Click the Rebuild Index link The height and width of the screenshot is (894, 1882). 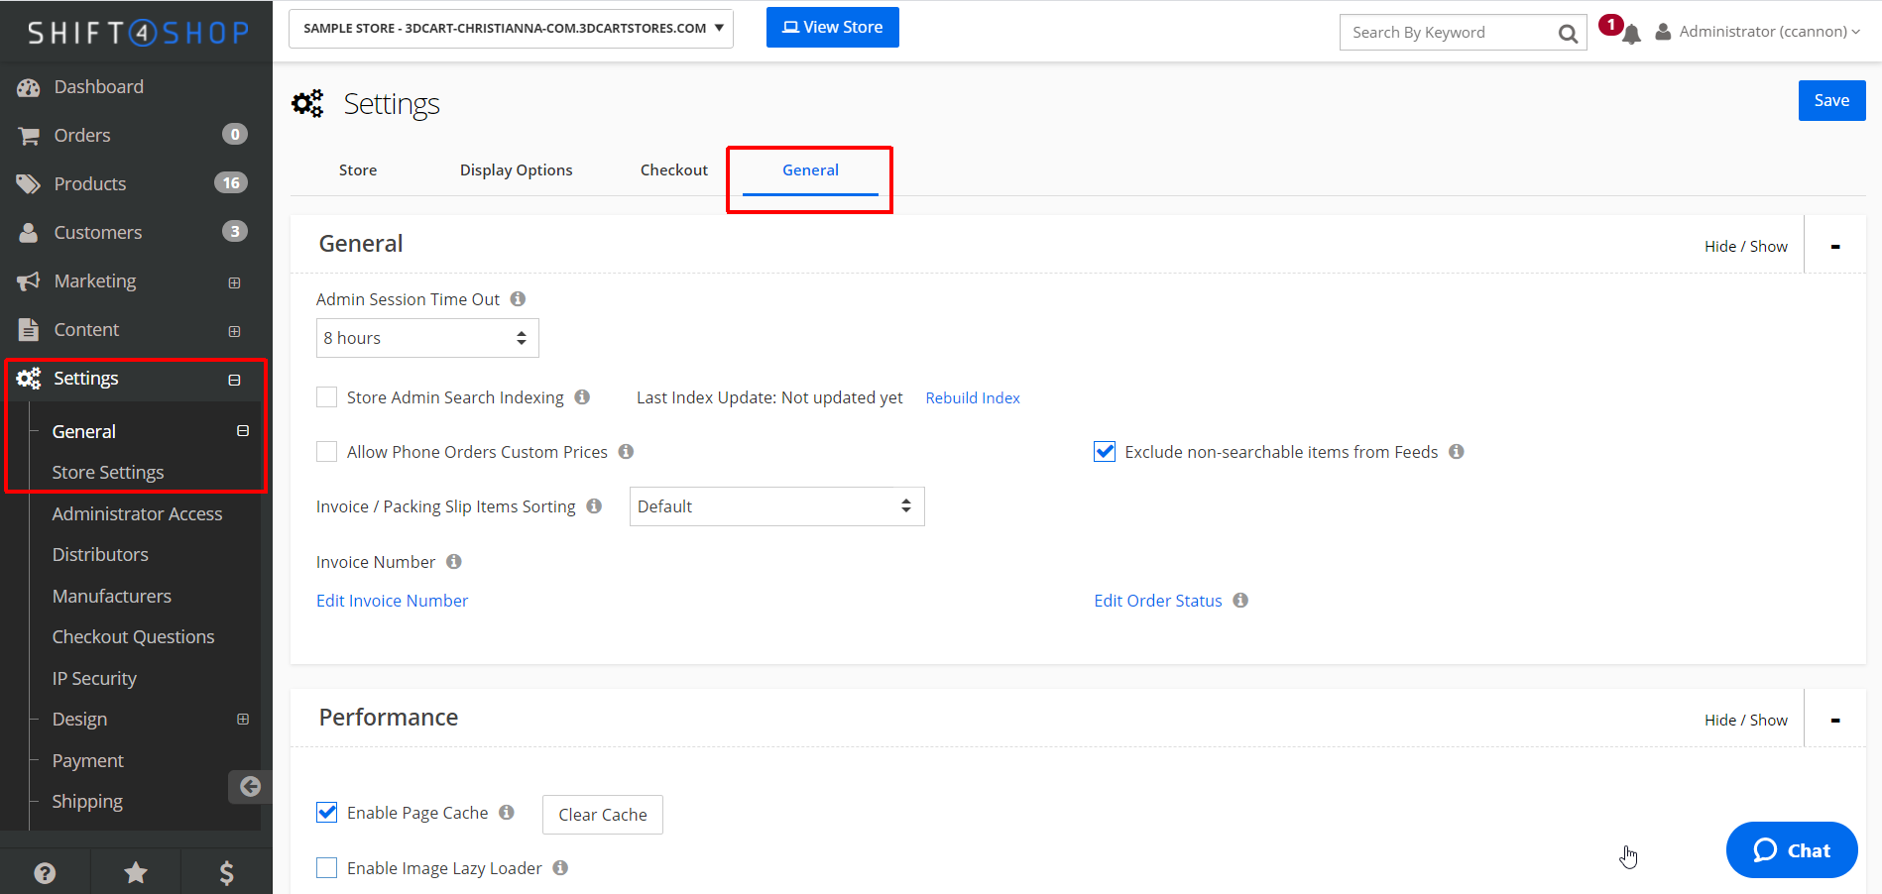pos(973,397)
